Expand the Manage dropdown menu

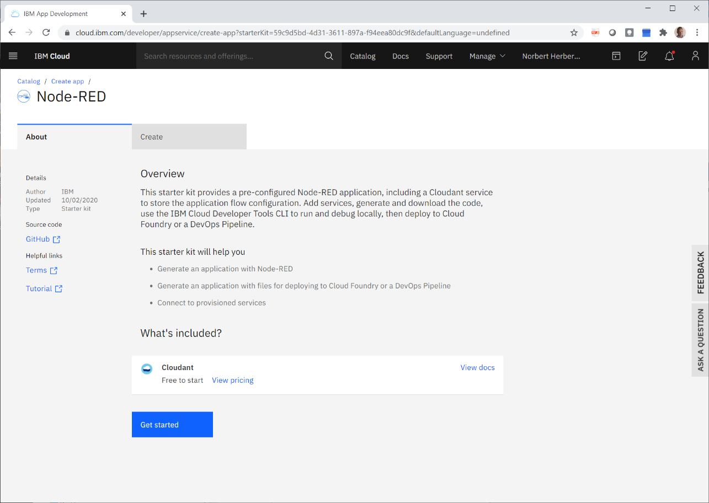[x=487, y=56]
